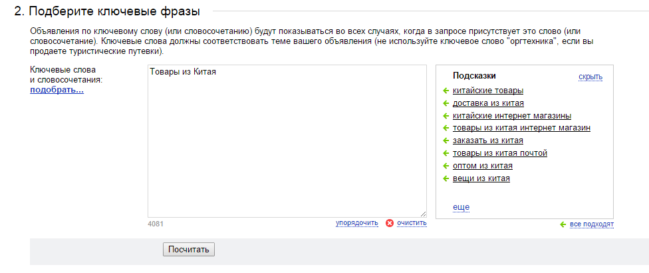Click inside the keywords text area
This screenshot has width=649, height=273.
pyautogui.click(x=287, y=141)
